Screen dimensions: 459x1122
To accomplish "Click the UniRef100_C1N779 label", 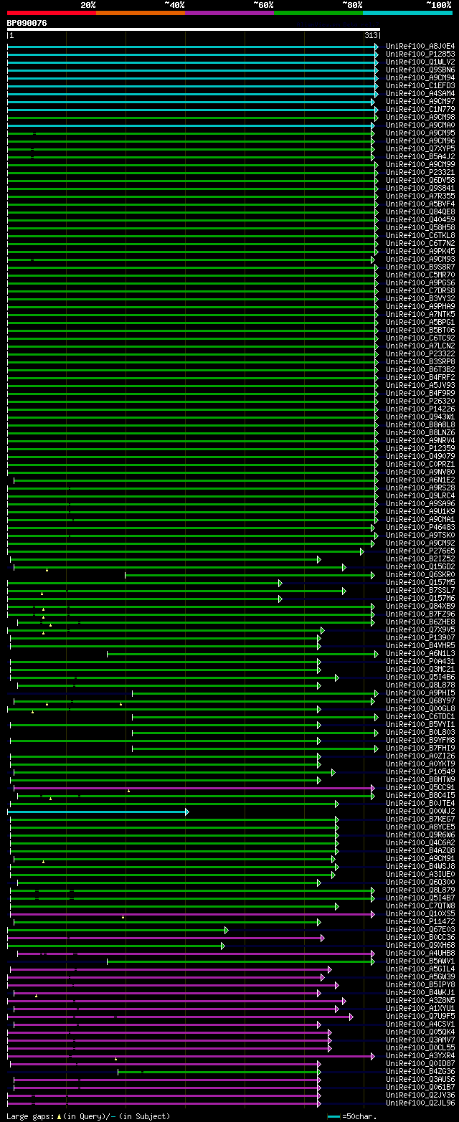I will click(x=420, y=110).
